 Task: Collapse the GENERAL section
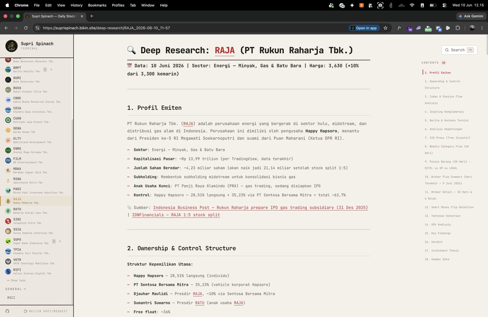click(x=15, y=289)
